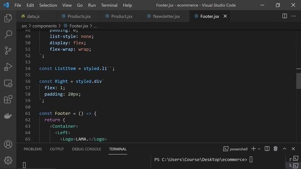
Task: Open the Docker view
Action: click(8, 116)
